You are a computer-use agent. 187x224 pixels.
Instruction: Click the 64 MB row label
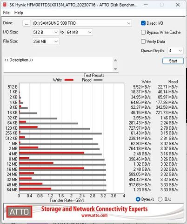(x=12, y=190)
